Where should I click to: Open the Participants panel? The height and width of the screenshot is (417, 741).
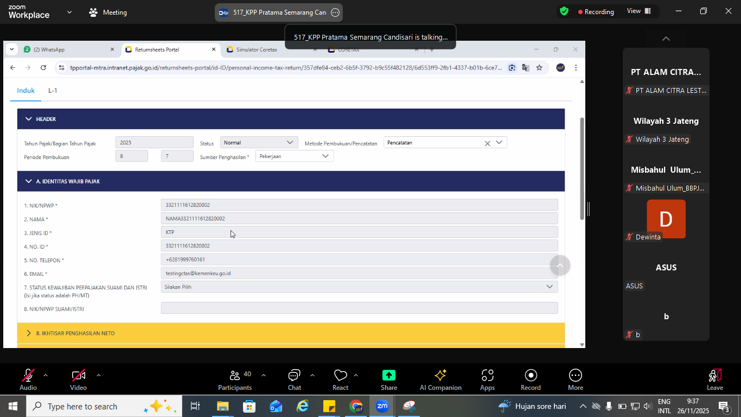tap(234, 376)
